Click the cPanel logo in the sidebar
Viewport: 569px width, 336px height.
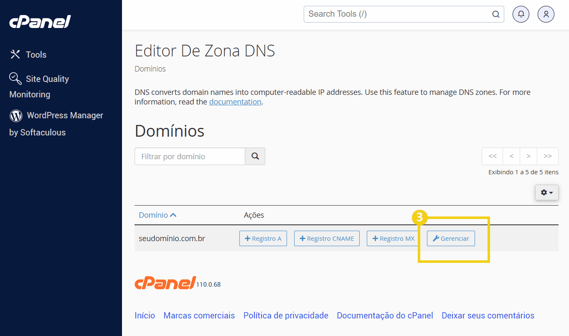[x=40, y=21]
